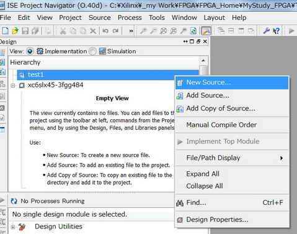297x234 pixels.
Task: Open the Layout menu
Action: click(214, 17)
